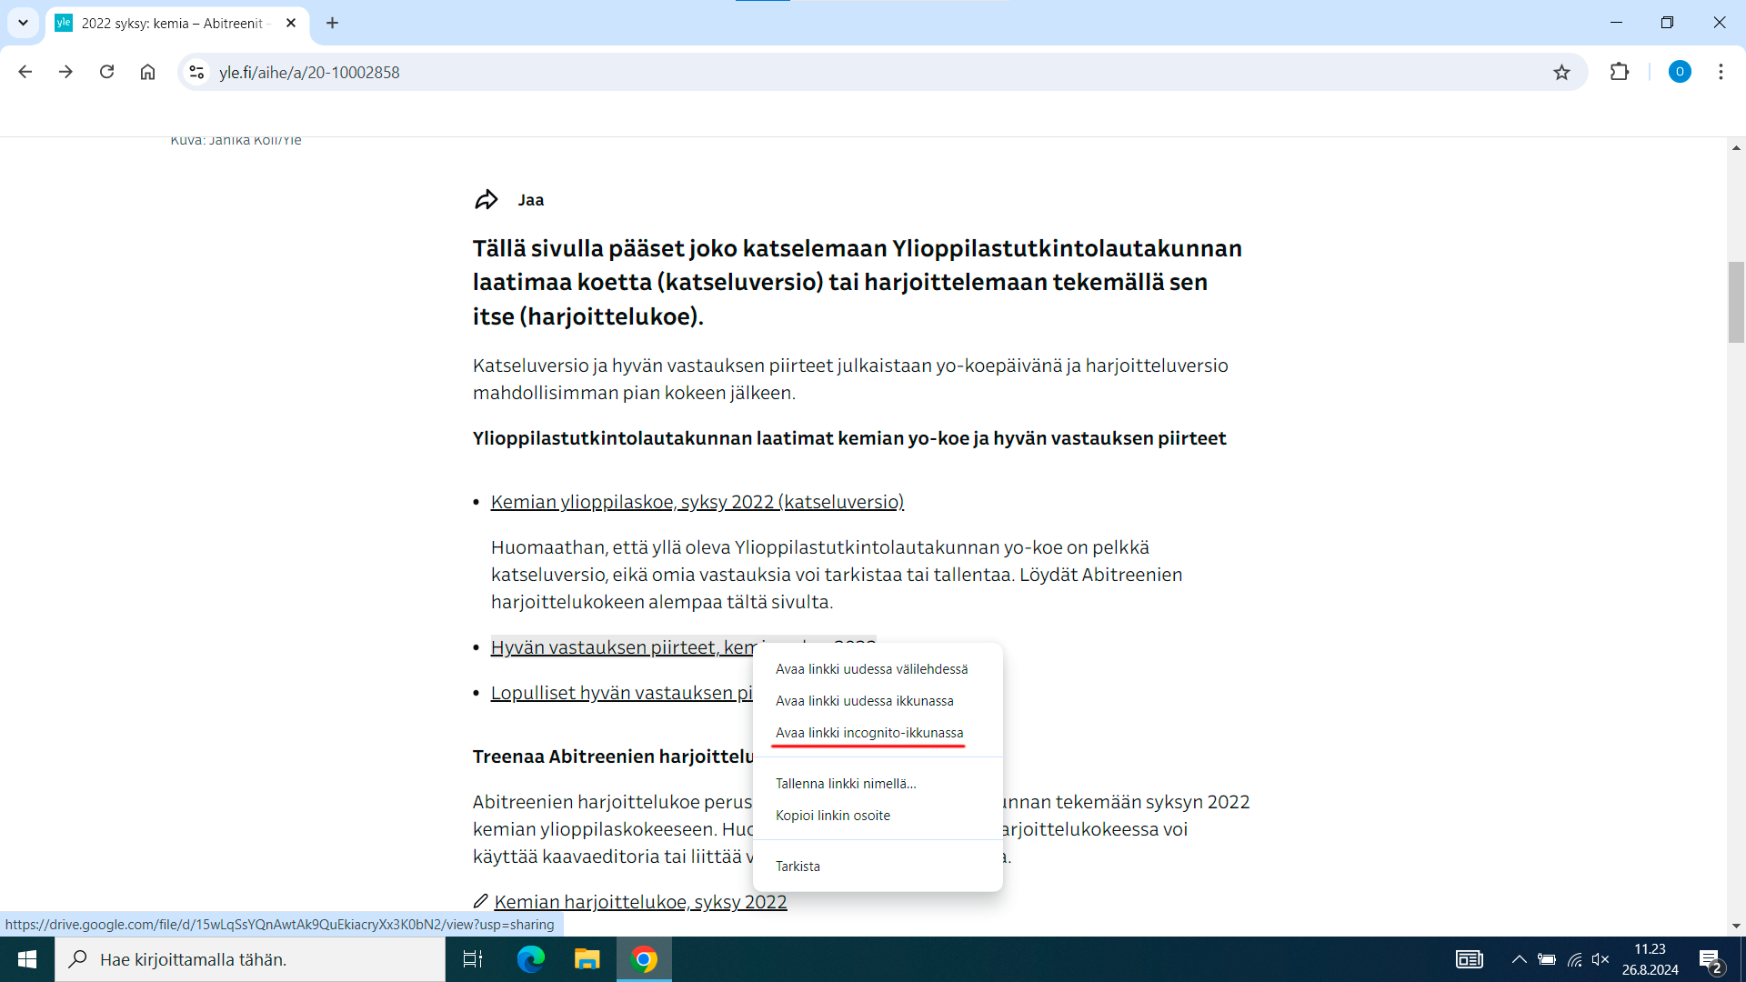Click the scrollbar up arrow
The image size is (1746, 982).
pos(1736,147)
